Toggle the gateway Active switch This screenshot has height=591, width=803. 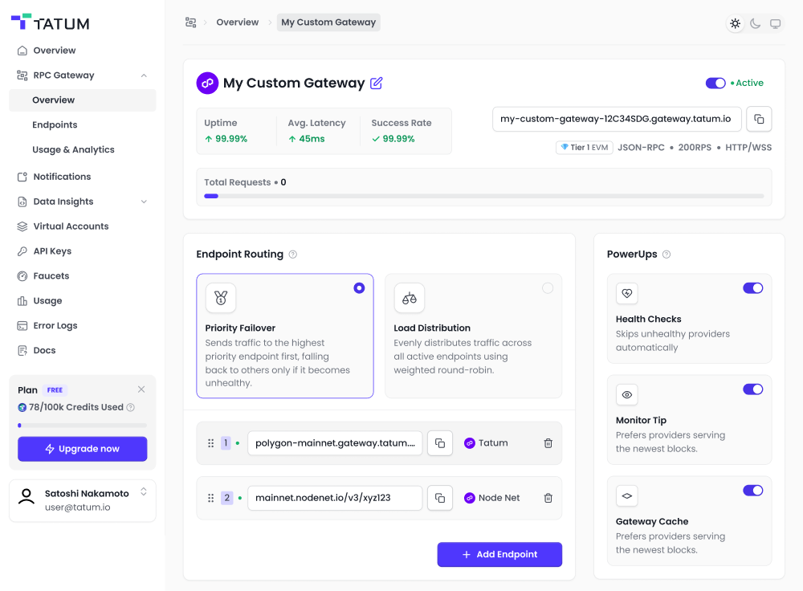click(715, 83)
